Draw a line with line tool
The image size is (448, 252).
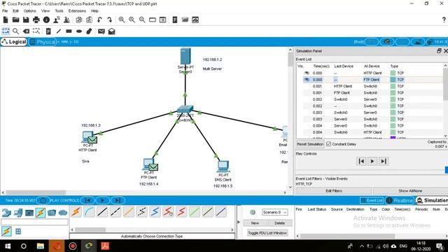click(x=59, y=31)
